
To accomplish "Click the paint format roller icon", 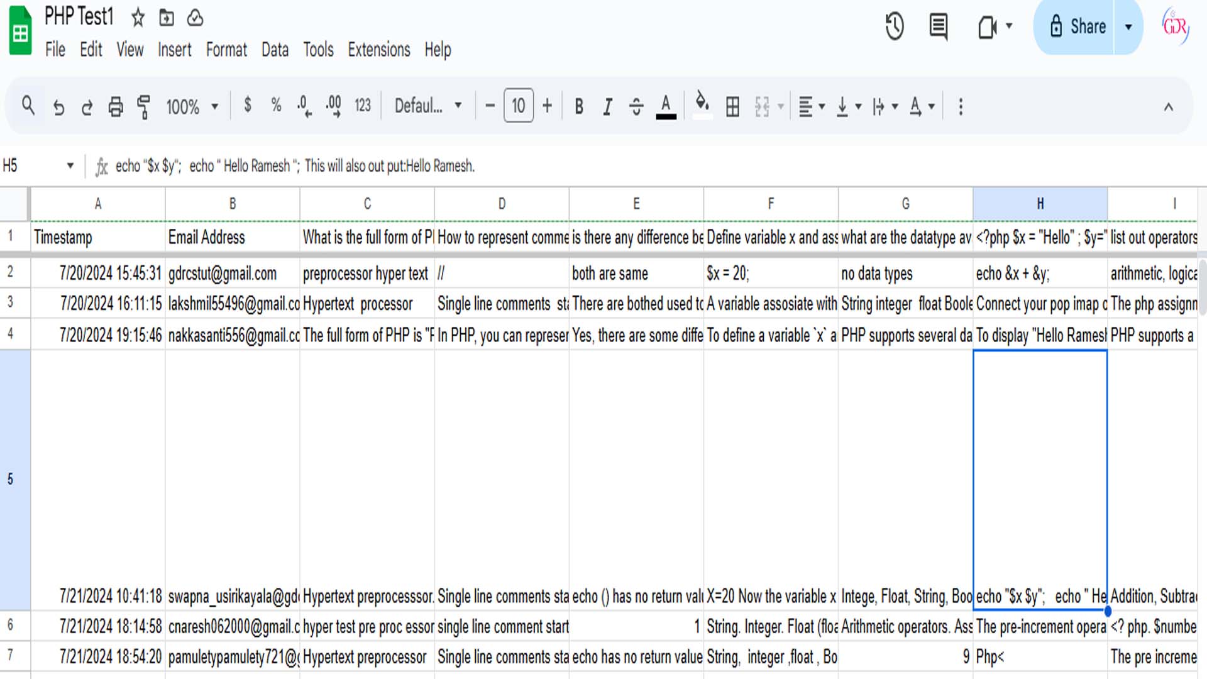I will click(144, 106).
